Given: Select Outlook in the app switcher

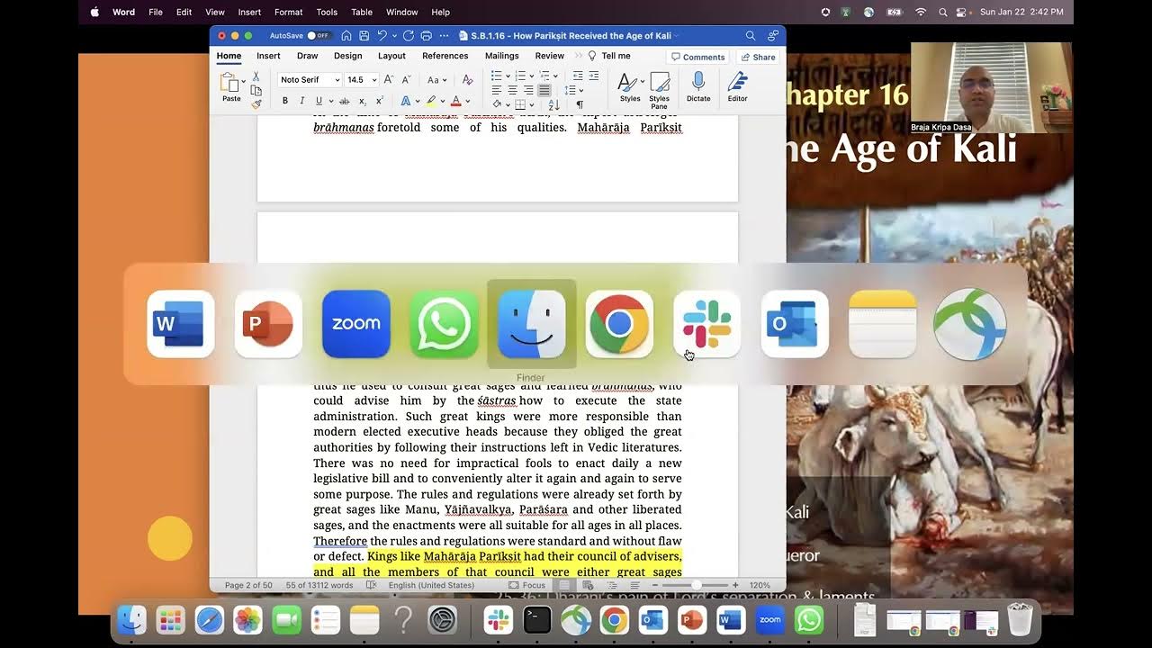Looking at the screenshot, I should click(795, 324).
